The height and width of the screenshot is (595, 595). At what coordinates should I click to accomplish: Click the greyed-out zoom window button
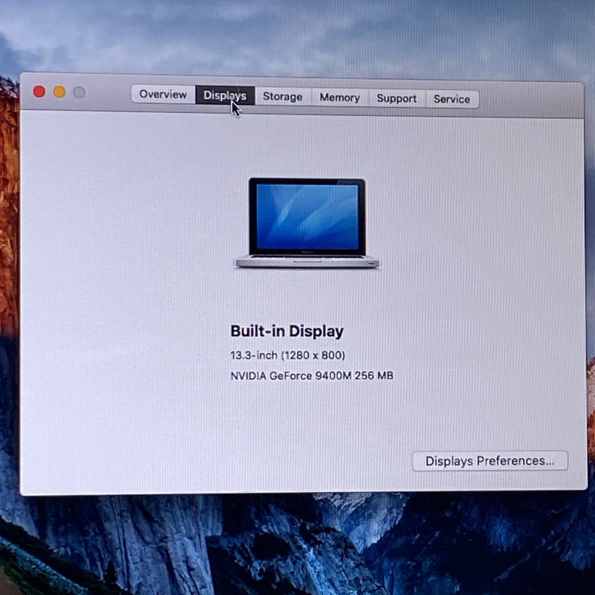(79, 92)
